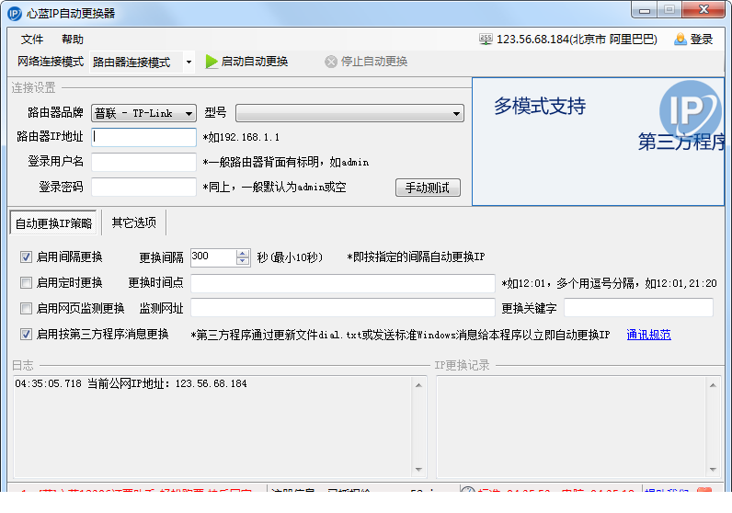This screenshot has height=513, width=732.
Task: Enable the webpage monitoring change checkbox
Action: coord(26,309)
